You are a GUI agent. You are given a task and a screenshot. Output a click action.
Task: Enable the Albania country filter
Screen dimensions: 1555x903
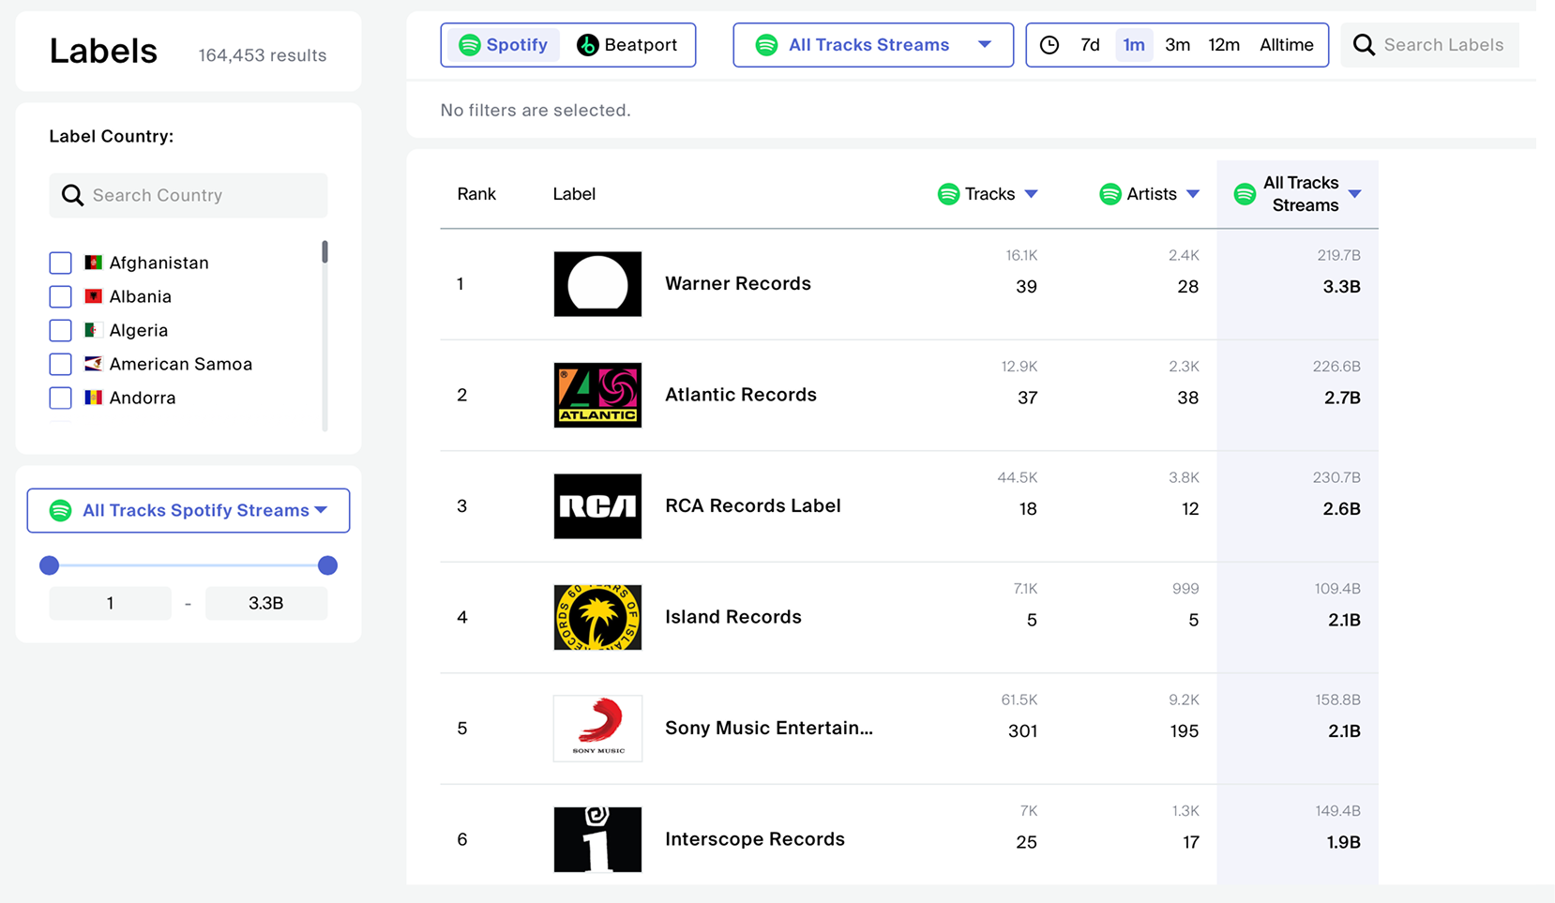point(61,297)
